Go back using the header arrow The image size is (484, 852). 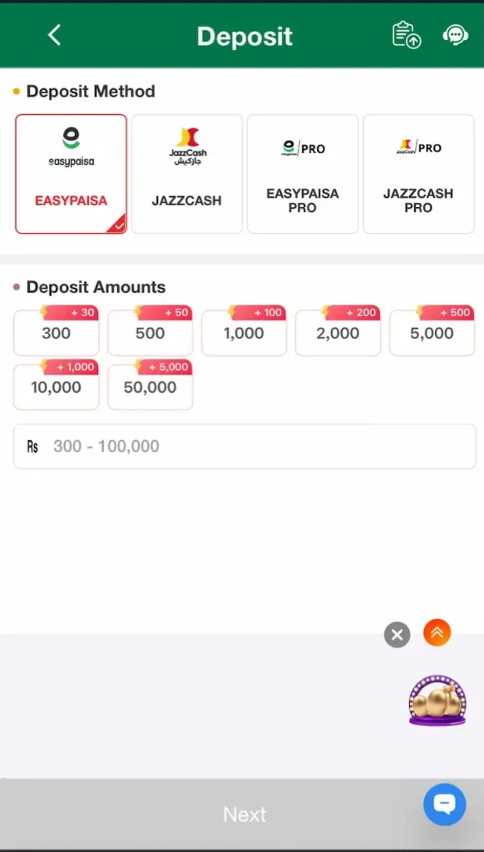point(54,35)
